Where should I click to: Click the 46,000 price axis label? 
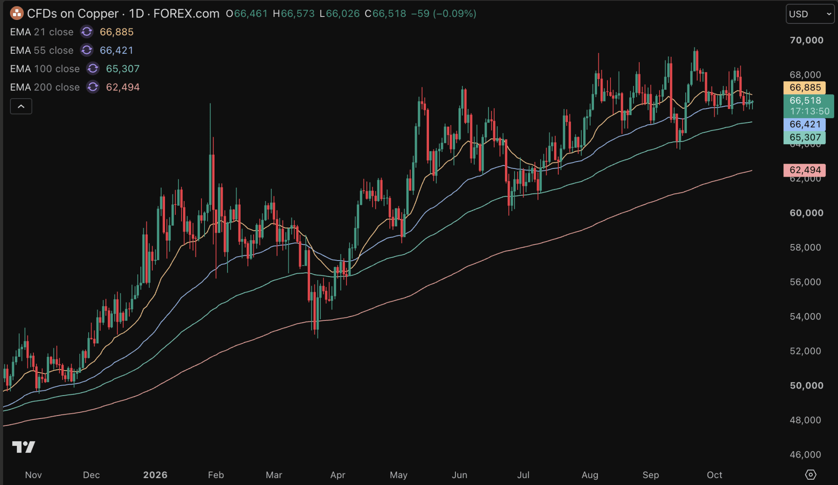point(805,455)
